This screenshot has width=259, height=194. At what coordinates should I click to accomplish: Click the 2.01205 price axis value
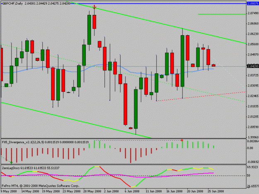[x=253, y=117]
